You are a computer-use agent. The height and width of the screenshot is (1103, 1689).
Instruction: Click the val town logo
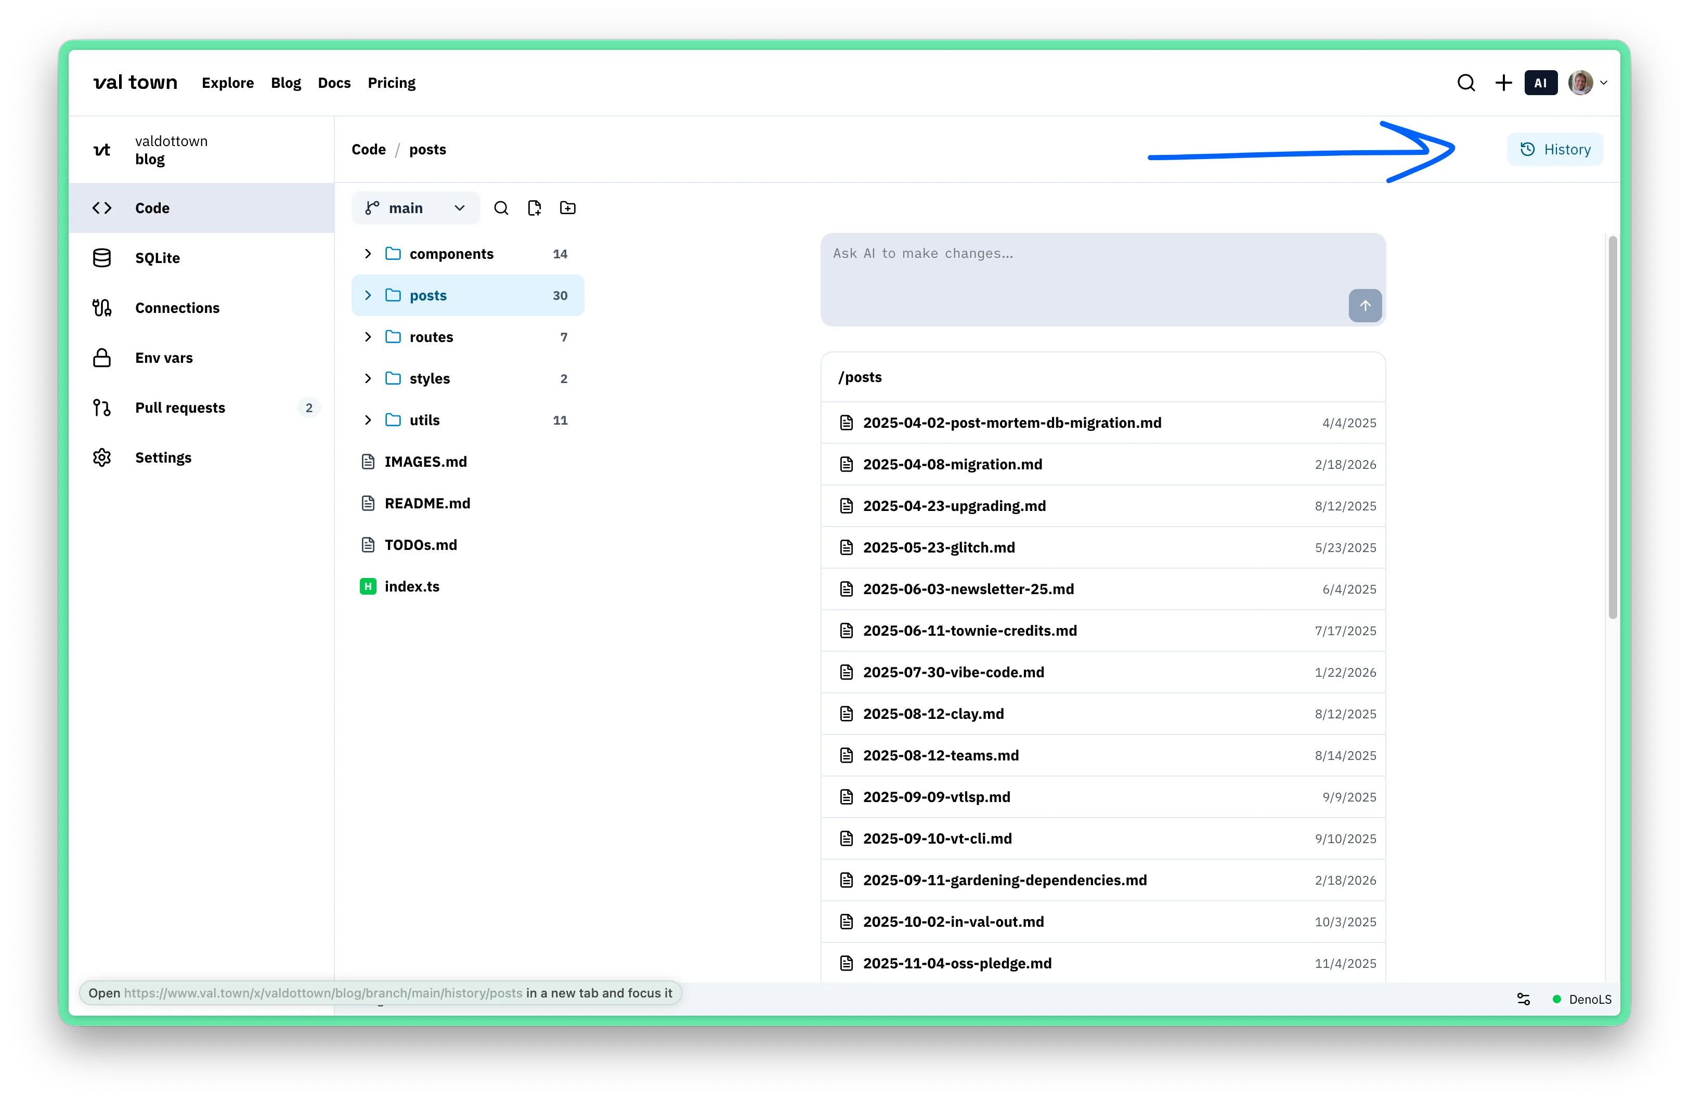(135, 82)
